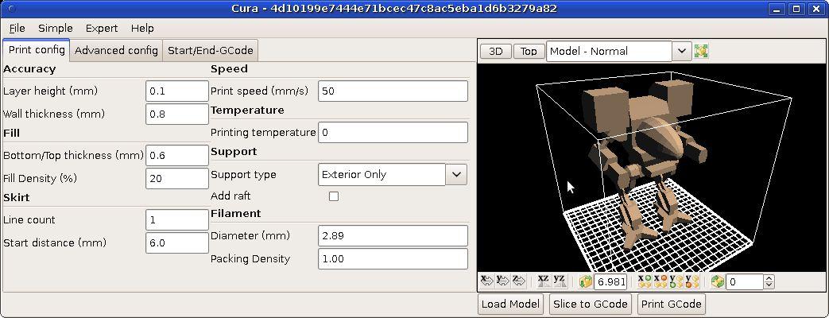Open the Help menu
Image resolution: width=829 pixels, height=318 pixels.
point(142,28)
